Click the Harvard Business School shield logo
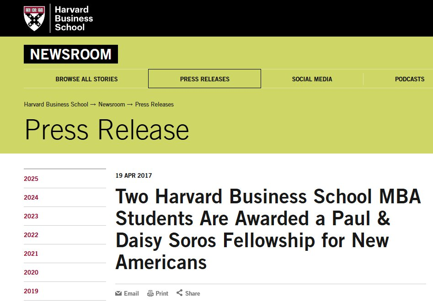Screen dimensions: 433x302 [x=34, y=18]
